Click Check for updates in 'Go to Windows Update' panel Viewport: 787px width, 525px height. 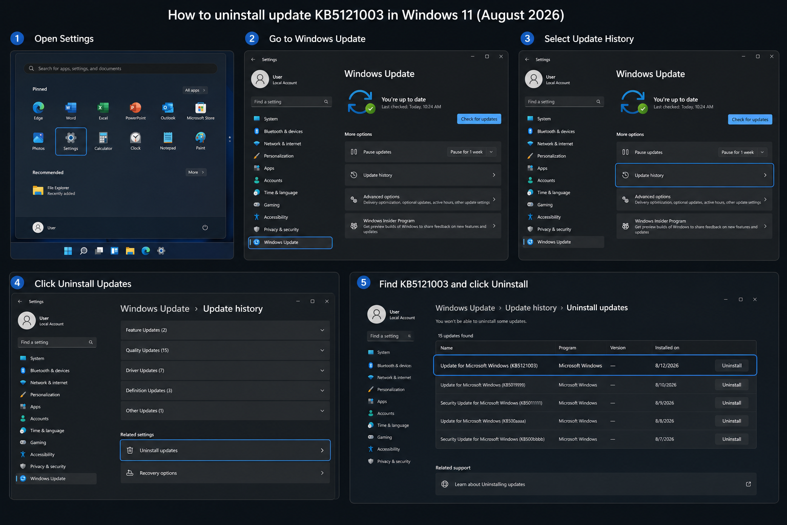coord(479,119)
